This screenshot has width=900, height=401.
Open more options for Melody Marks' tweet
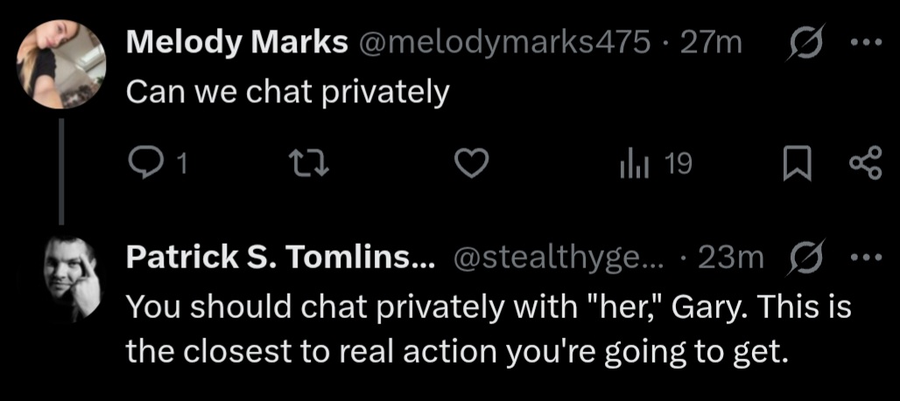(x=866, y=42)
